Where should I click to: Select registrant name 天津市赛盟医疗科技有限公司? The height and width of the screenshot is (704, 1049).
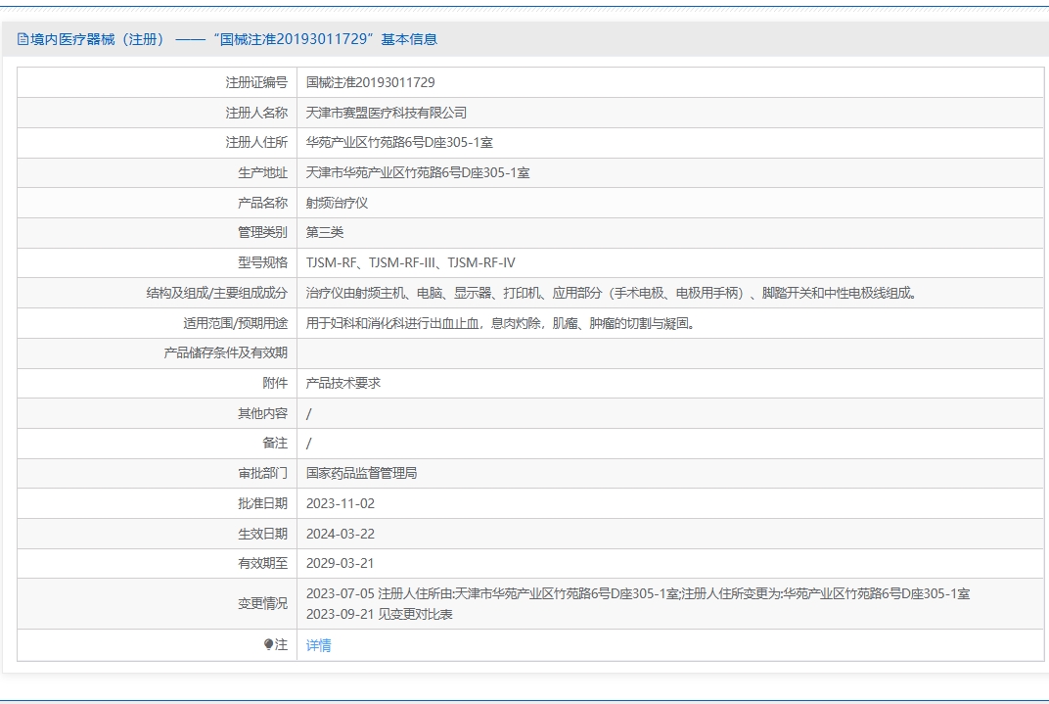pyautogui.click(x=386, y=113)
